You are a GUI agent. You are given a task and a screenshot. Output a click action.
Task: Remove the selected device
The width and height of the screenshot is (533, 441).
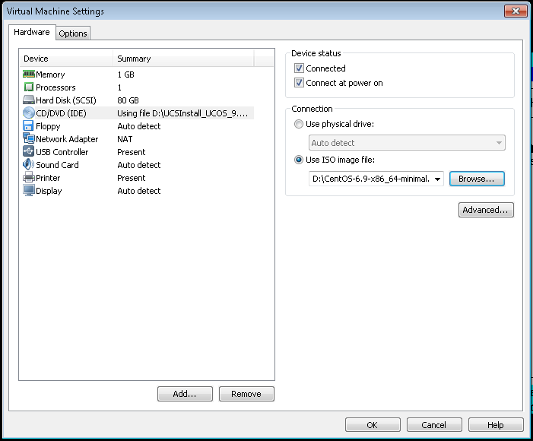tap(246, 394)
